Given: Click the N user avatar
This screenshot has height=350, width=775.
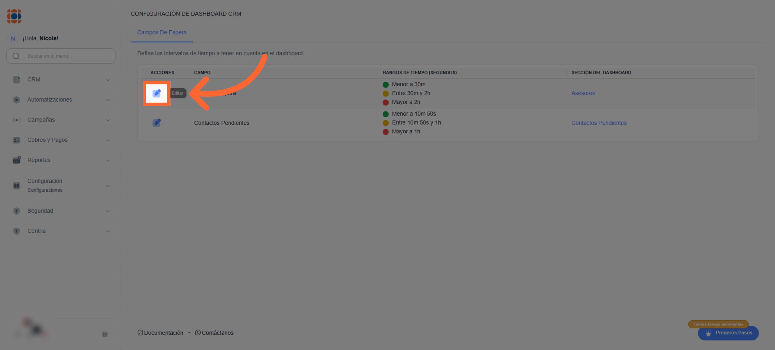Looking at the screenshot, I should 13,39.
